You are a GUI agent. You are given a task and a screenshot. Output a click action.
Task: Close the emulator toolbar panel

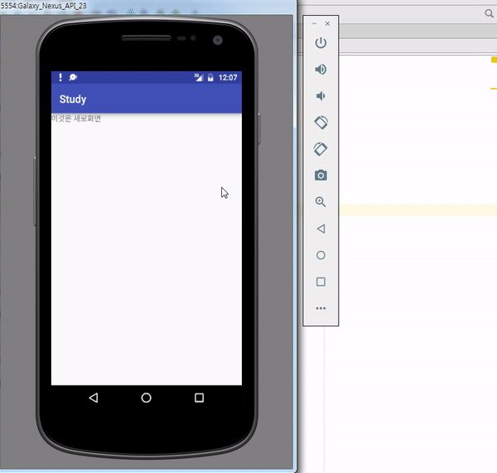click(327, 24)
